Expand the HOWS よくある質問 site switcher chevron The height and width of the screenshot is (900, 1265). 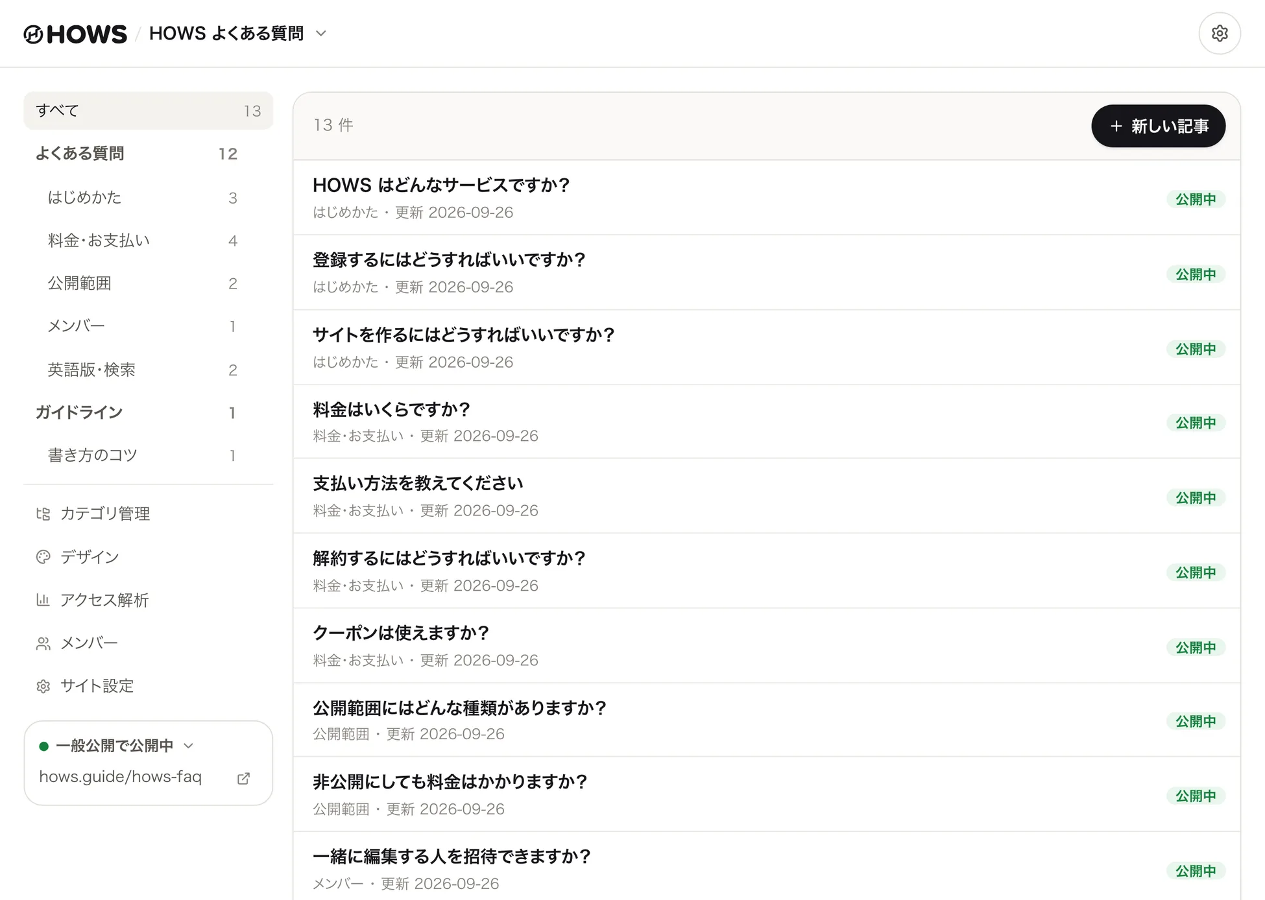click(321, 34)
